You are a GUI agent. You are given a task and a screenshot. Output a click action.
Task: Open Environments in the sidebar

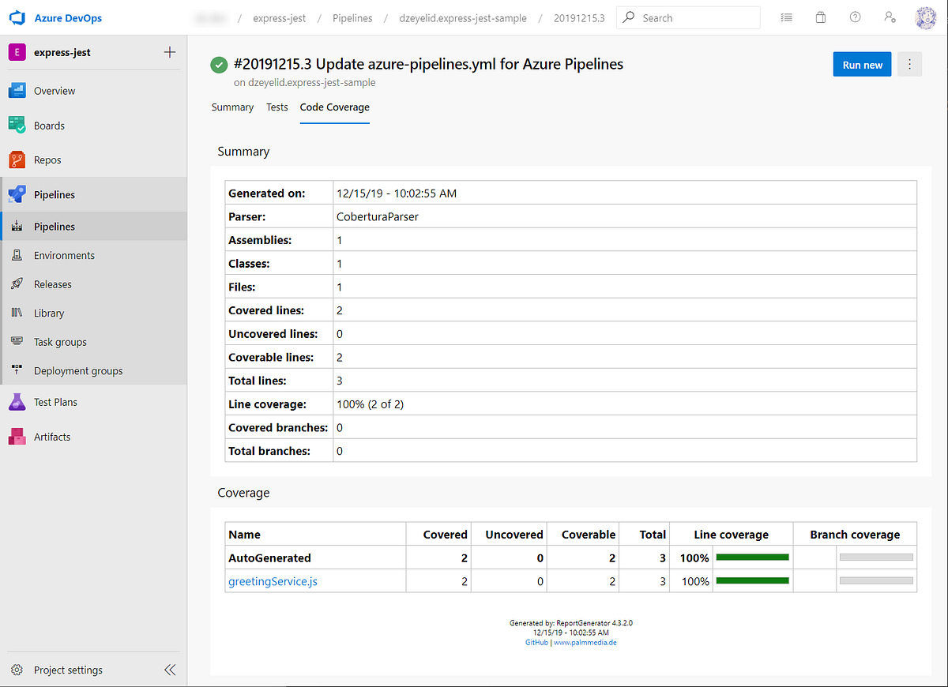[x=63, y=255]
